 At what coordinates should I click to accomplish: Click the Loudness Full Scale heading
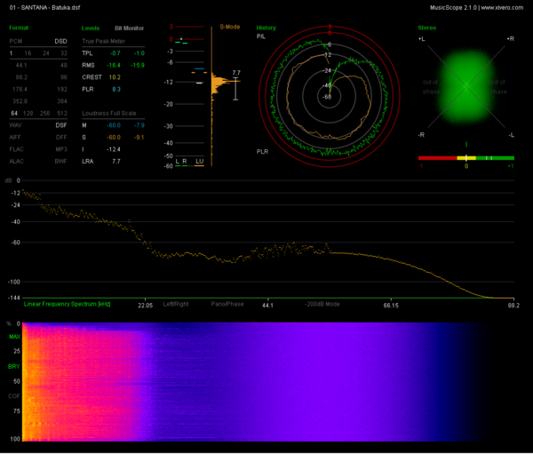coord(108,113)
